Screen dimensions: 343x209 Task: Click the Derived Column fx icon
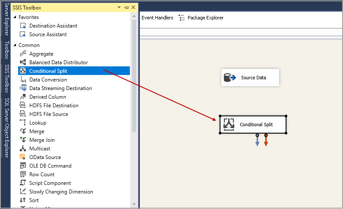23,97
